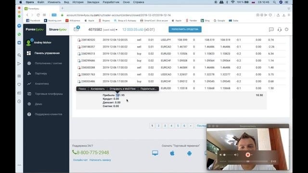This screenshot has height=173, width=308.
Task: Select Поиск in the text popup
Action: (82, 89)
